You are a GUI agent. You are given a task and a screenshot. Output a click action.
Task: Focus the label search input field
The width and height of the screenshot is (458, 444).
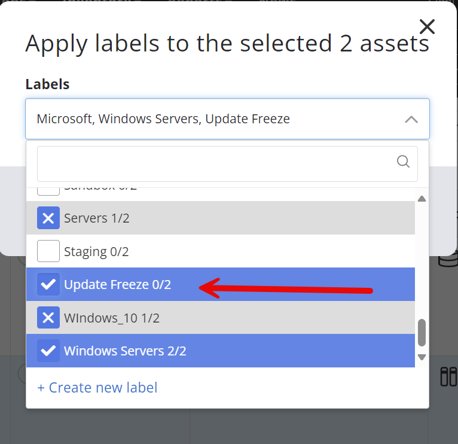click(x=215, y=162)
